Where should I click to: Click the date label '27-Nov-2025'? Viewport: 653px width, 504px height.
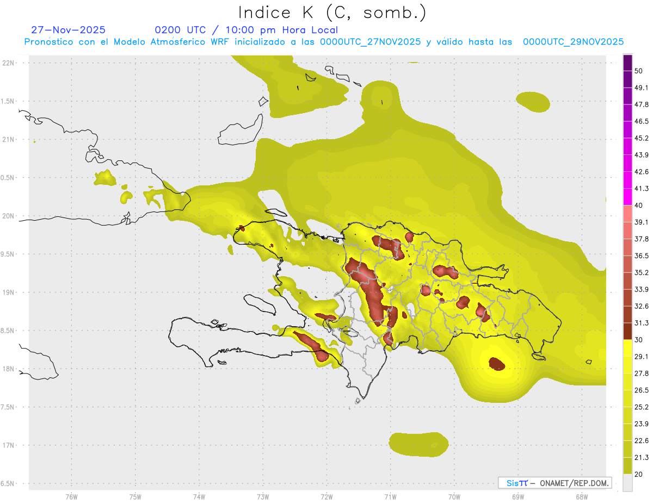69,30
